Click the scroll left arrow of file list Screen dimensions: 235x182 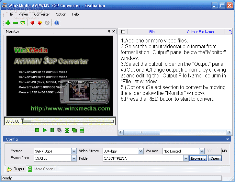(121, 132)
